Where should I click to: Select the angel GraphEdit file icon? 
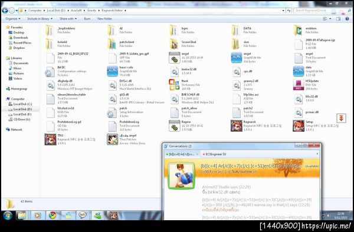coord(237,58)
